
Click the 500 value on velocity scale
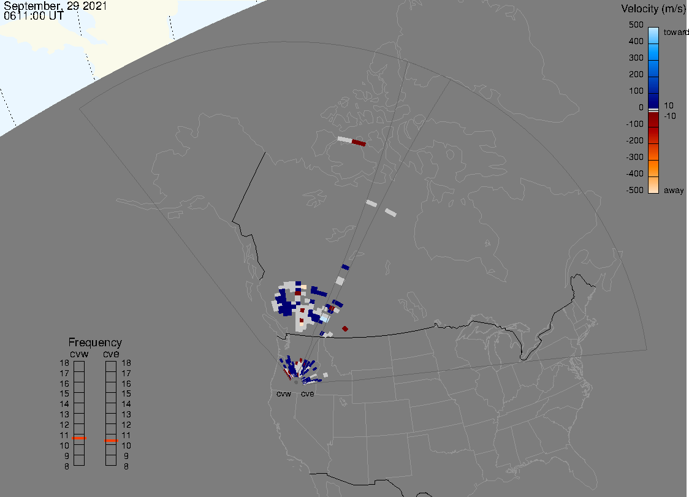636,25
